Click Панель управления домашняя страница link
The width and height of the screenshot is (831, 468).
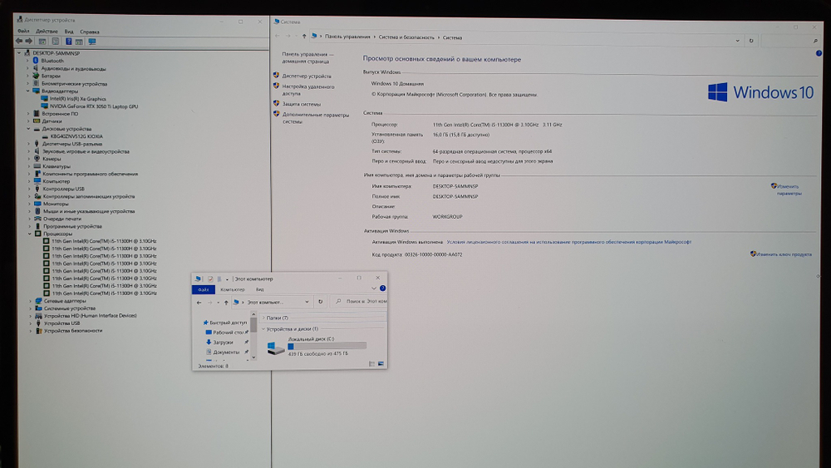coord(308,57)
